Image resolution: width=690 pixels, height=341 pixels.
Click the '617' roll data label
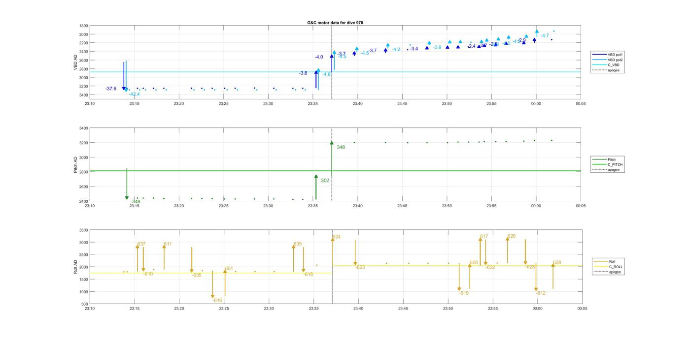coord(484,237)
